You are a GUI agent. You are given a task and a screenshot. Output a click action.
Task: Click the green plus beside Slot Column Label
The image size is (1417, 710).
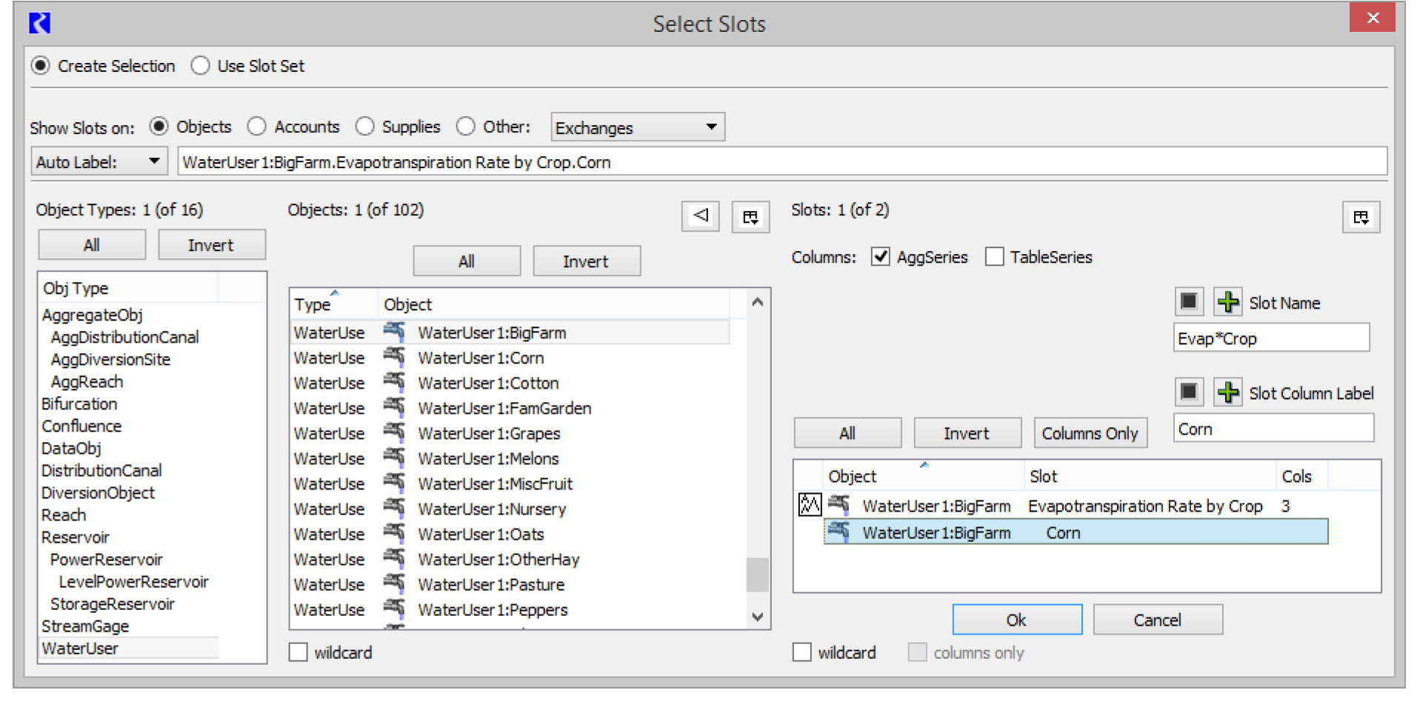coord(1227,392)
